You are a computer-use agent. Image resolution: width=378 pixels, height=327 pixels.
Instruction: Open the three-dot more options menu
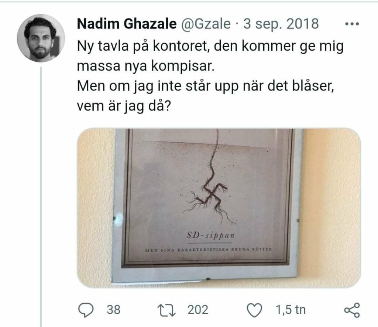pyautogui.click(x=352, y=24)
